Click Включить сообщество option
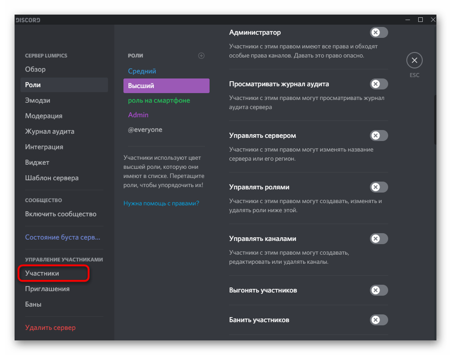Viewport: 451px width, 355px height. [x=64, y=214]
